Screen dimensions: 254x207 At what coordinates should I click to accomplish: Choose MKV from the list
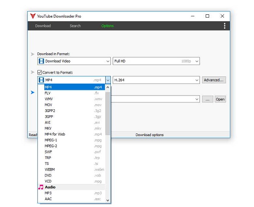pyautogui.click(x=74, y=128)
